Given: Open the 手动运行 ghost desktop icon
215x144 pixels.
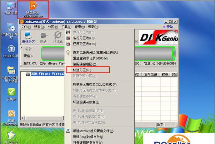Looking at the screenshot, I should coord(11,138).
